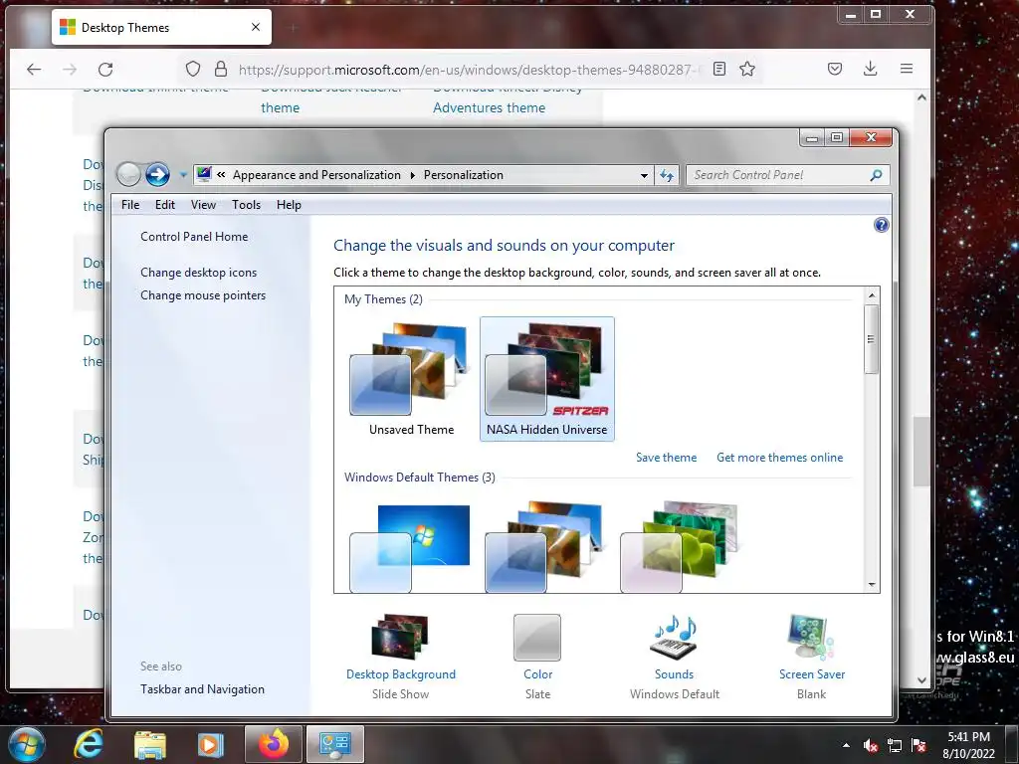Viewport: 1019px width, 764px height.
Task: Click Appearance and Personalization in breadcrumb
Action: tap(316, 175)
